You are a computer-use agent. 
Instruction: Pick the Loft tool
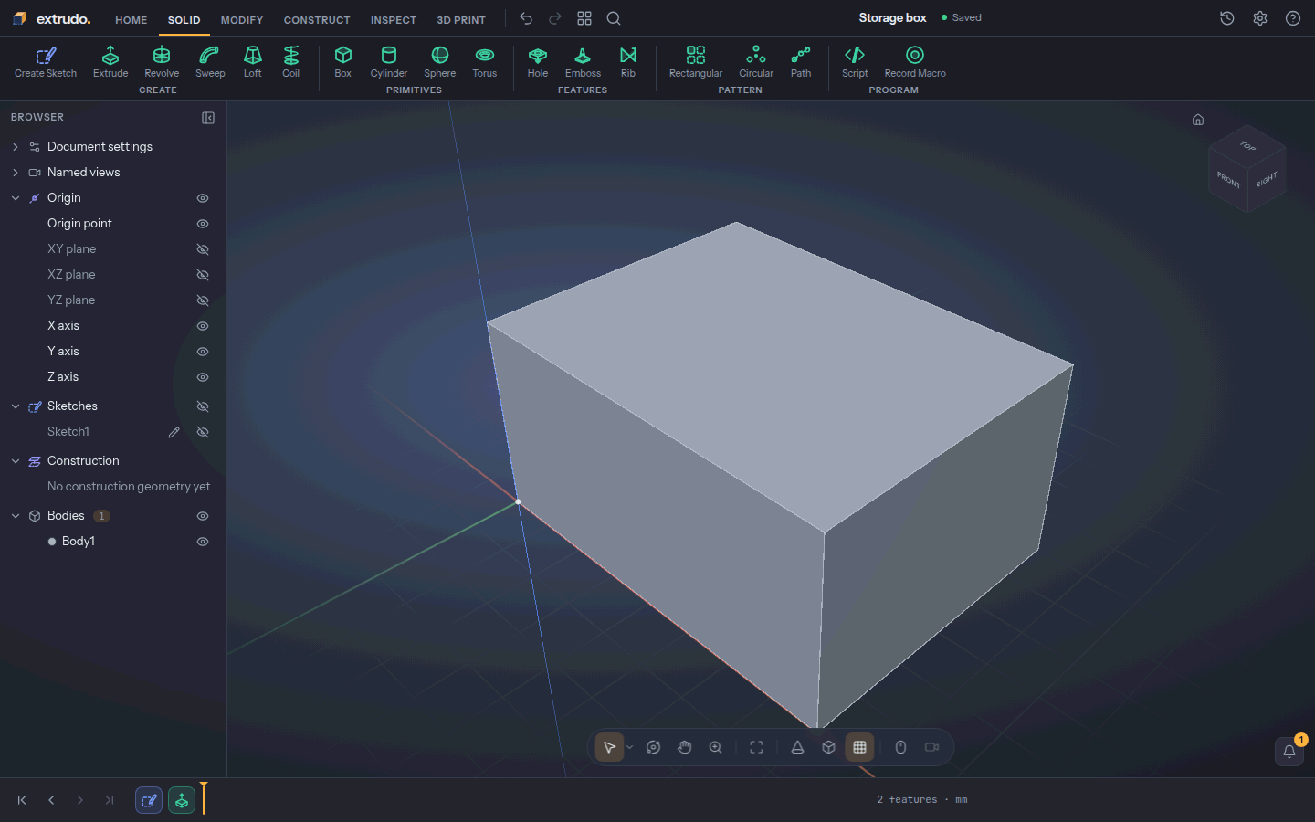point(253,62)
